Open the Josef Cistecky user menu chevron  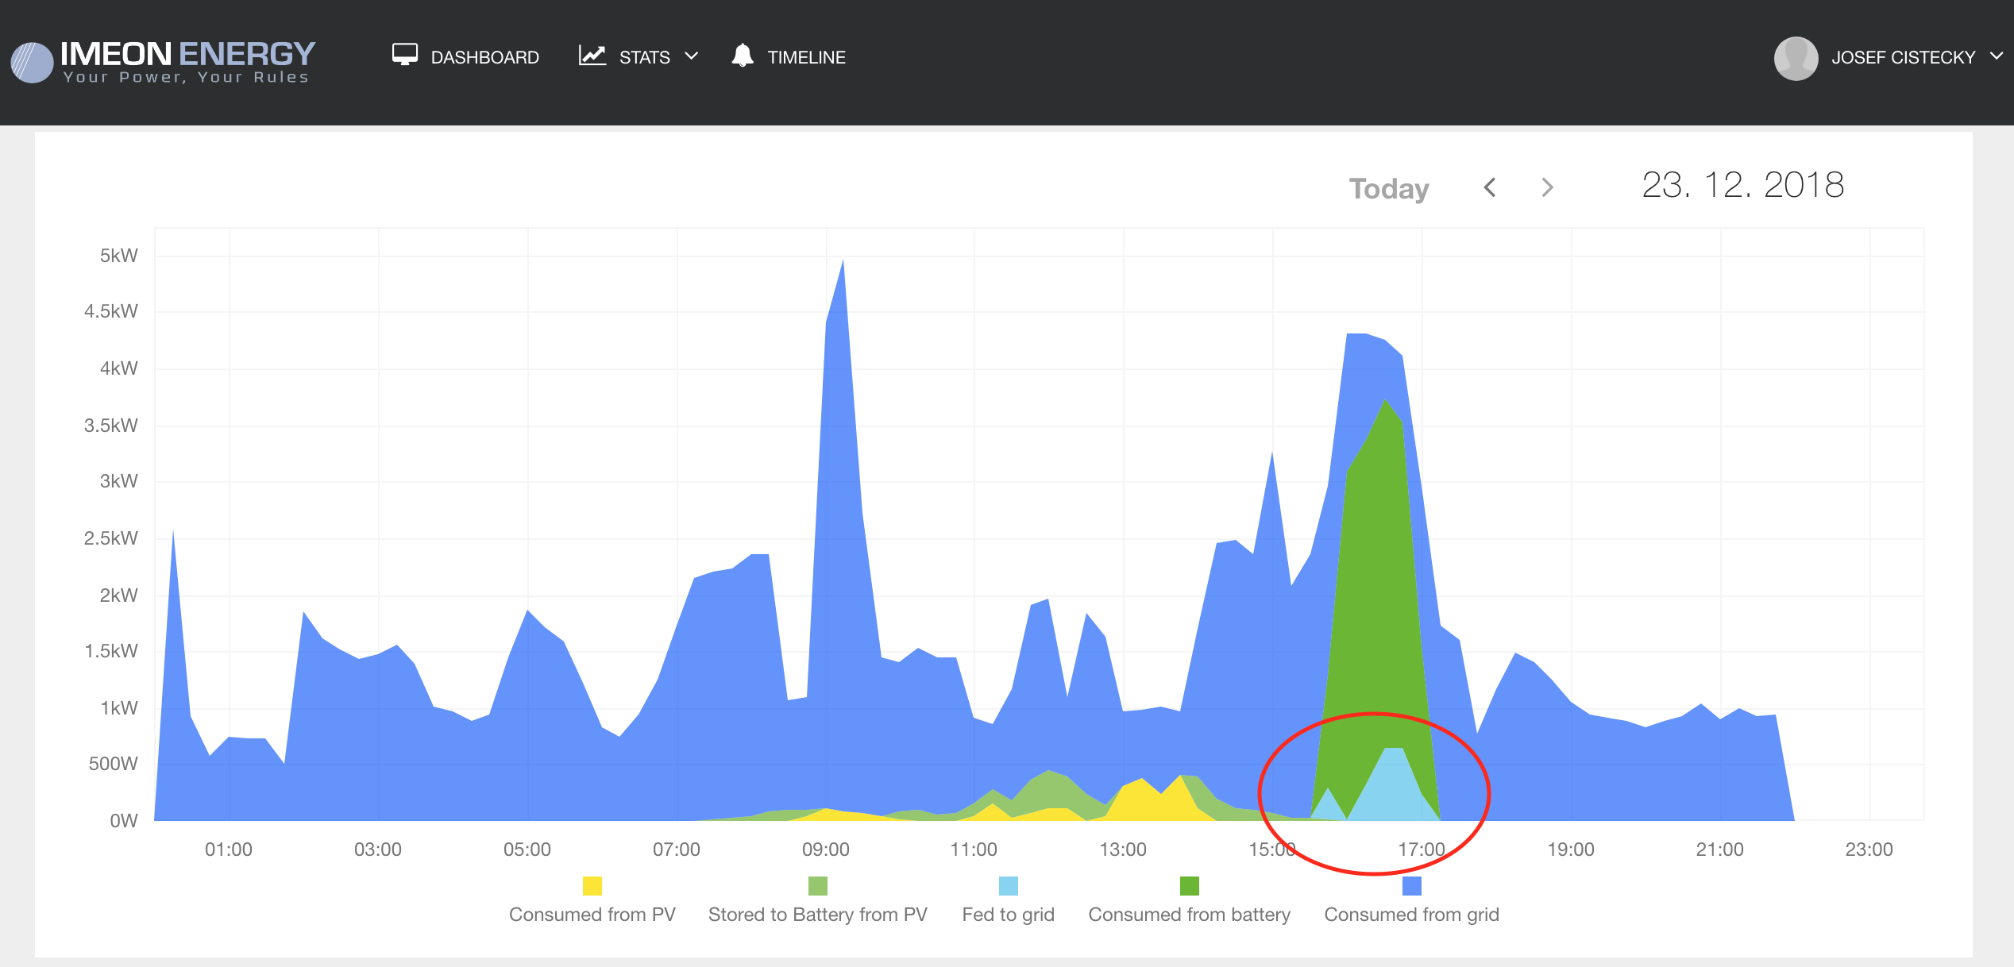[x=1997, y=56]
